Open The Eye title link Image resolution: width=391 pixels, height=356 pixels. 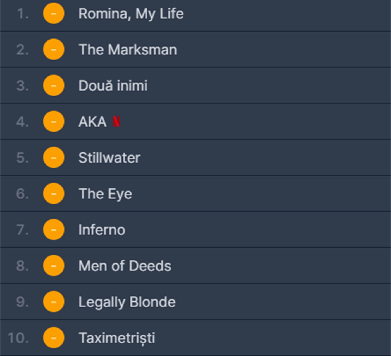pyautogui.click(x=105, y=194)
